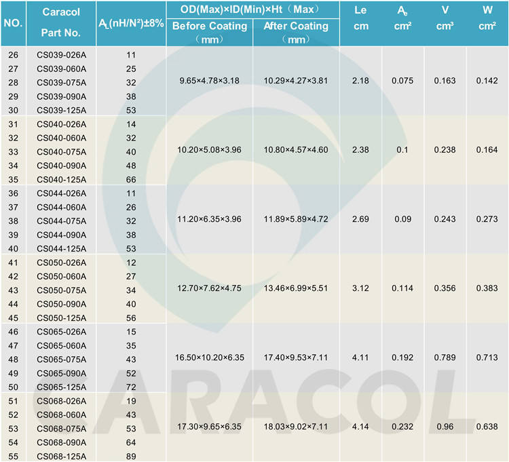The height and width of the screenshot is (462, 509).
Task: Click part number CS065-090A
Action: 61,373
